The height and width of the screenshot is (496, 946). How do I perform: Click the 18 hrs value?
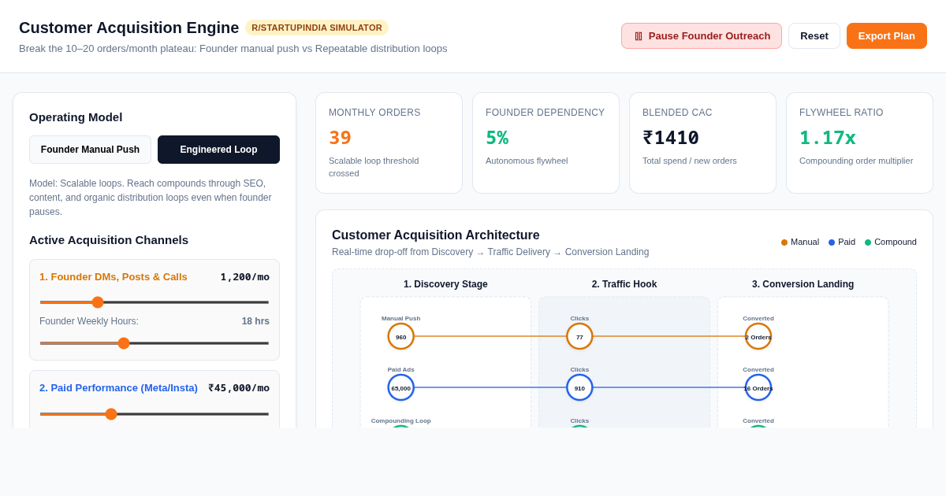point(255,321)
